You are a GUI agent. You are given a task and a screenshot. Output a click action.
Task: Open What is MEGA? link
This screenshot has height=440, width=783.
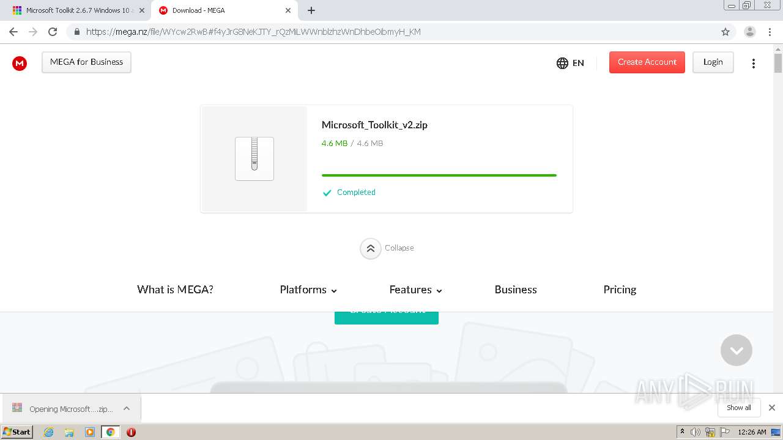coord(175,290)
